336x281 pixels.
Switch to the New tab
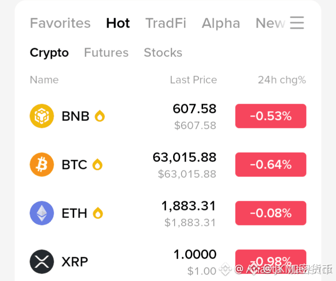click(x=270, y=23)
